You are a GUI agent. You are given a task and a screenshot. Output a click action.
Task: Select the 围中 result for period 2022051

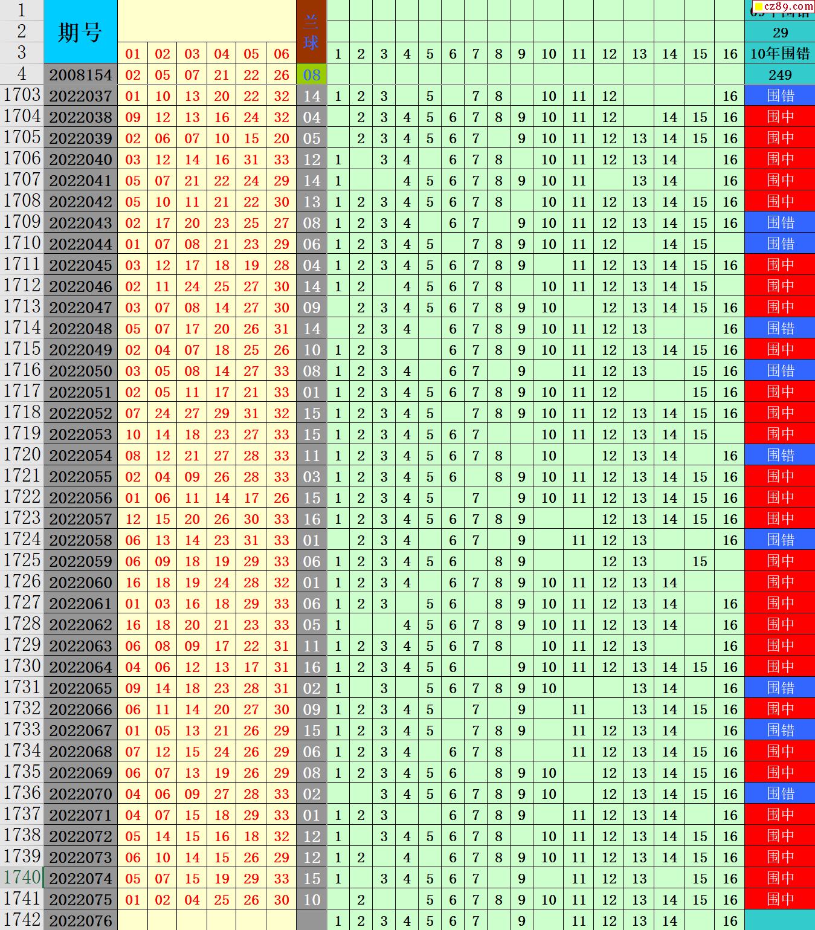click(x=780, y=392)
